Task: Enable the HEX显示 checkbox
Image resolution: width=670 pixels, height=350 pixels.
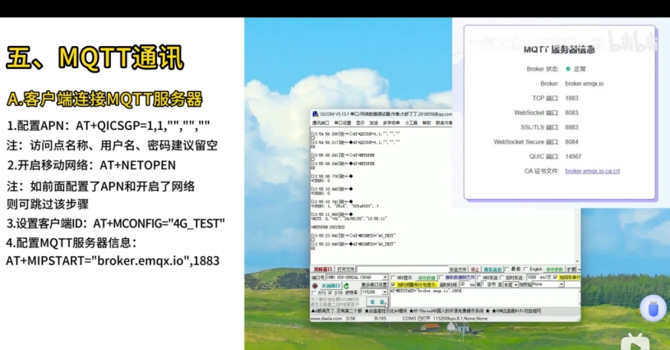Action: (x=393, y=278)
